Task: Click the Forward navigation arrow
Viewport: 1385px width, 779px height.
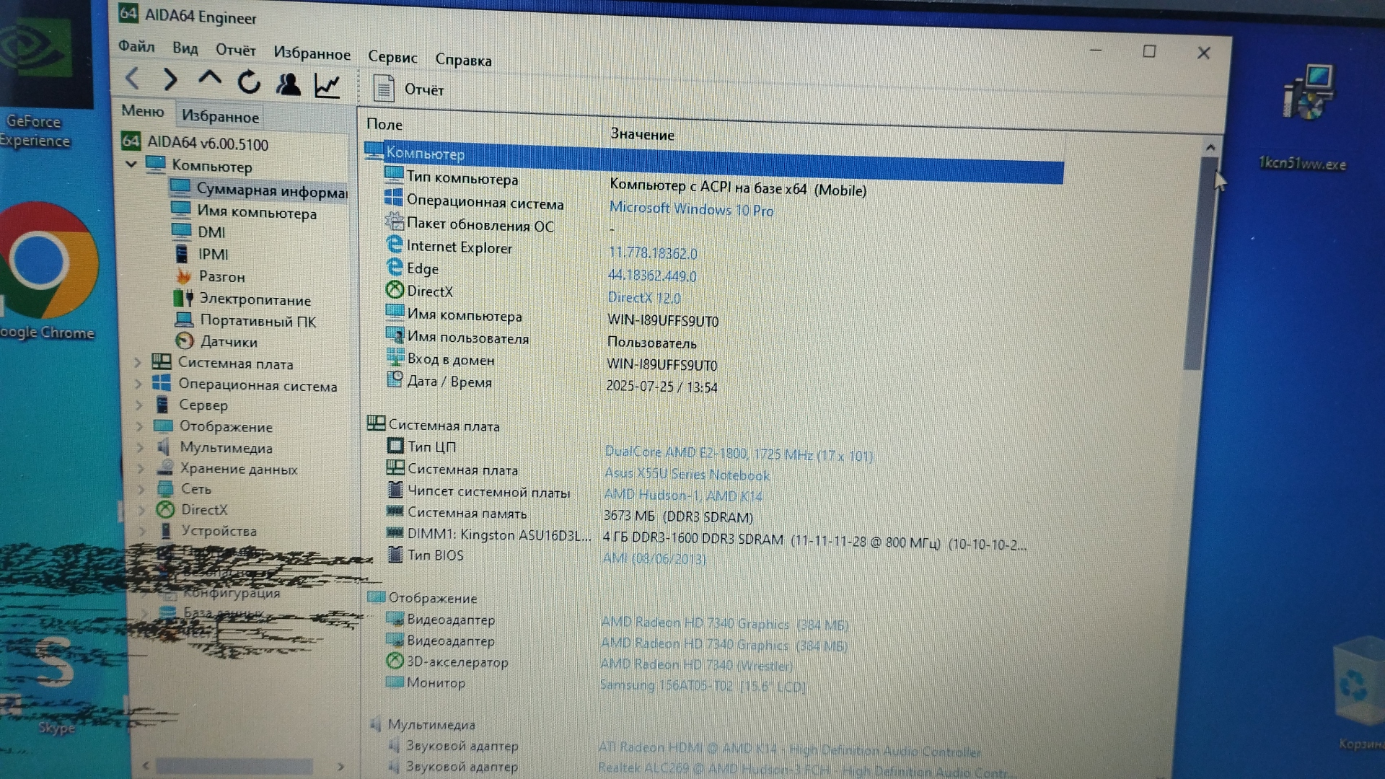Action: [x=170, y=79]
